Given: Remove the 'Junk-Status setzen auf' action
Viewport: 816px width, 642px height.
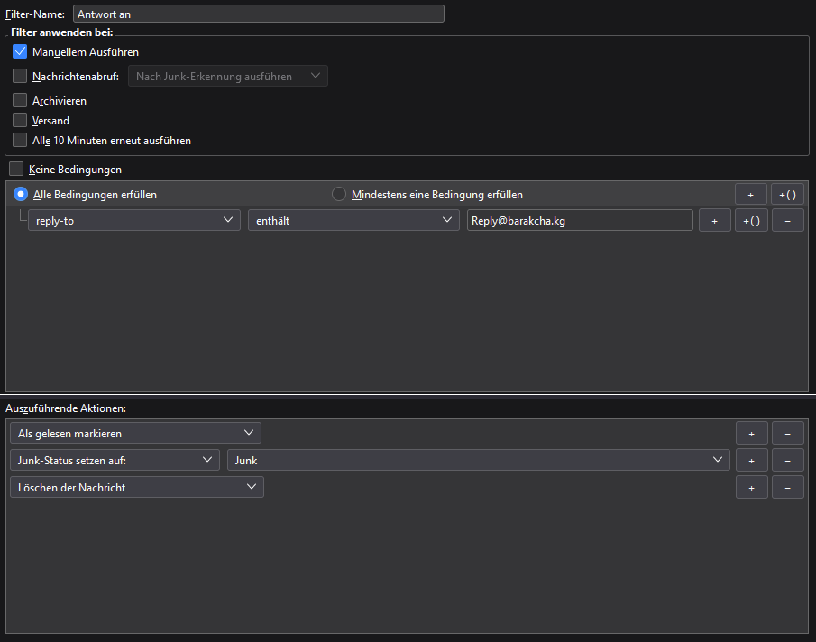Looking at the screenshot, I should [x=787, y=461].
